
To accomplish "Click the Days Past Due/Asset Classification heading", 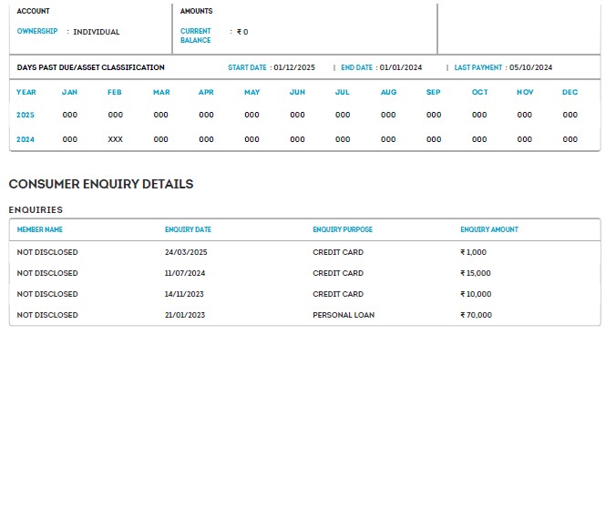I will tap(91, 67).
